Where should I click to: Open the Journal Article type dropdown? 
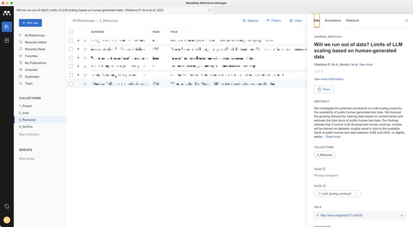[x=328, y=37]
